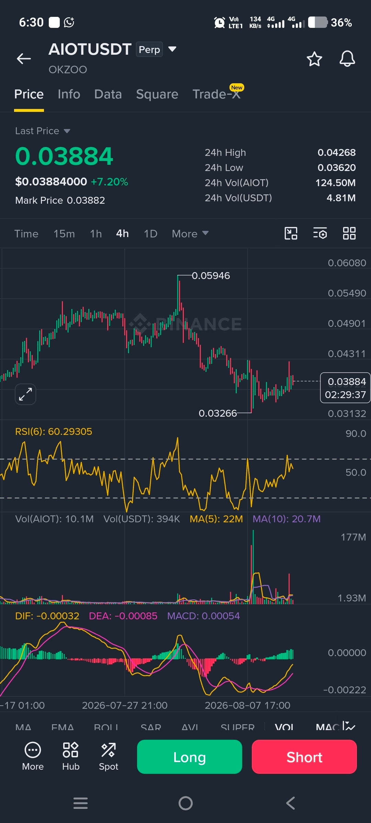Tap the MA(10): 20.7M volume label
Screen dimensions: 371x823
click(286, 519)
